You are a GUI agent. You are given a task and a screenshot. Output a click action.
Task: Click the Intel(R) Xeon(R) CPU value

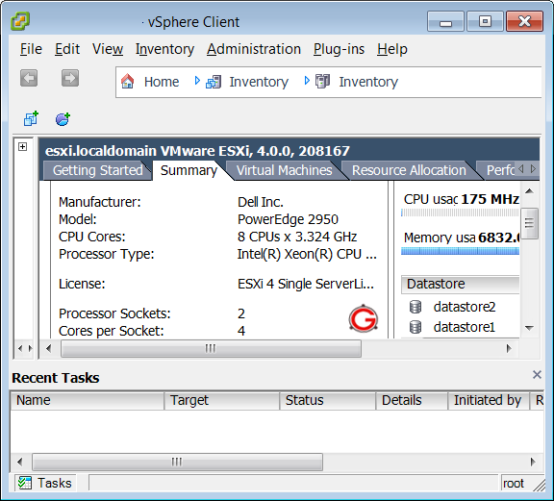[x=307, y=254]
